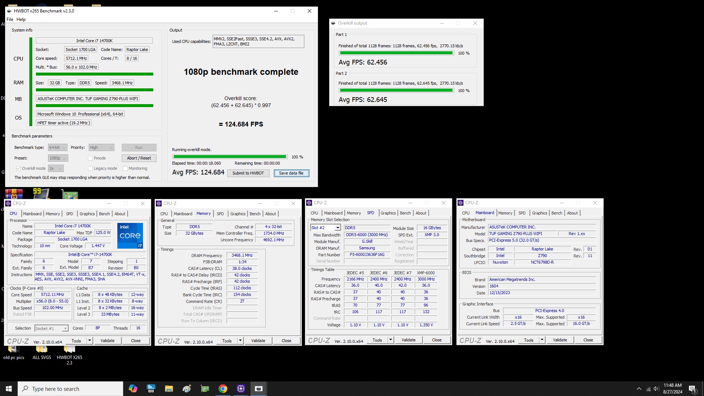Open File Explorer from taskbar
Image resolution: width=704 pixels, height=396 pixels.
click(x=169, y=389)
